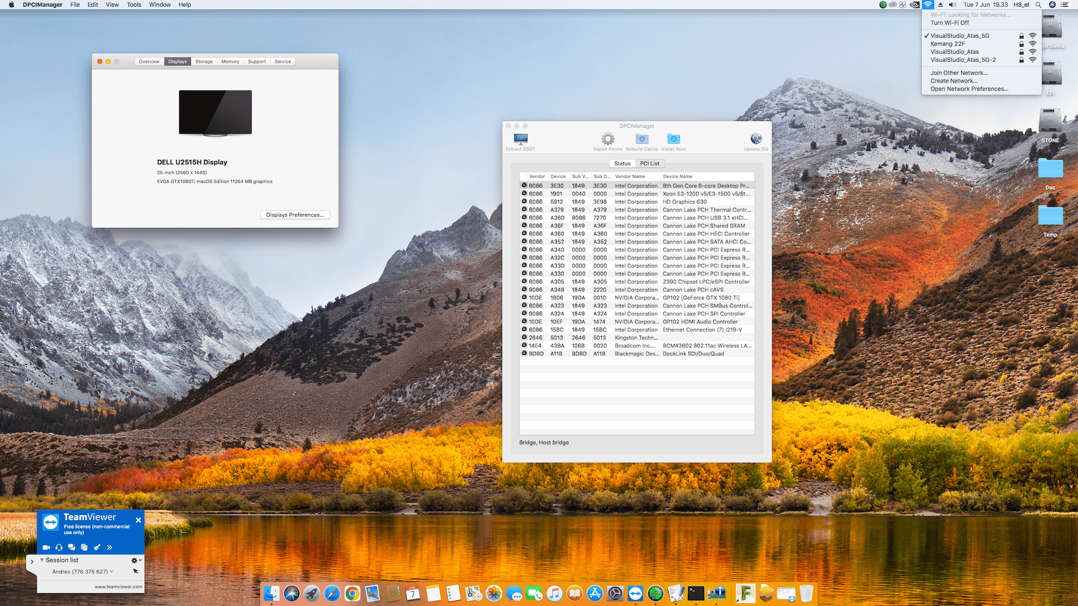Choose Open Network Preferences... entry
Viewport: 1078px width, 606px height.
pyautogui.click(x=981, y=89)
